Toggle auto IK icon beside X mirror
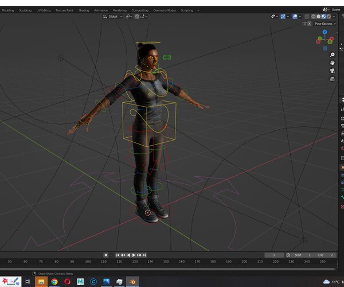Screen dimensions: 344x287 click(304, 24)
